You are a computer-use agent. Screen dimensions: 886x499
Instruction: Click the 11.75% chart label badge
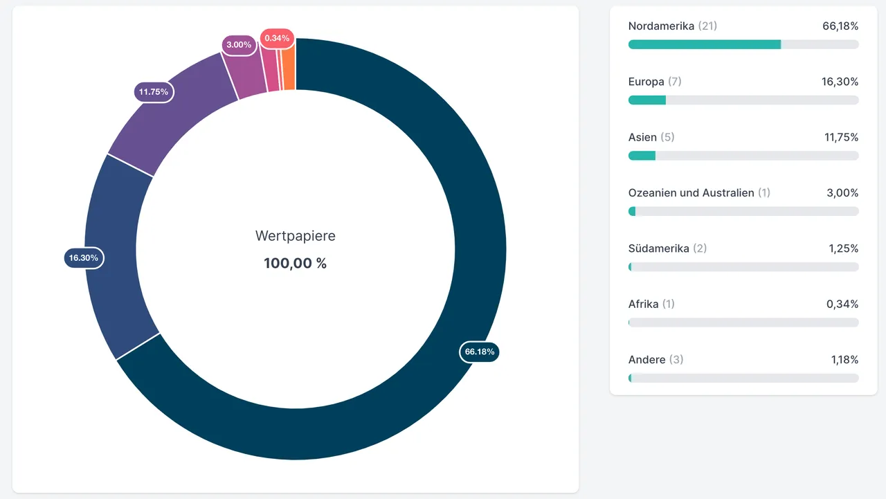pyautogui.click(x=154, y=91)
